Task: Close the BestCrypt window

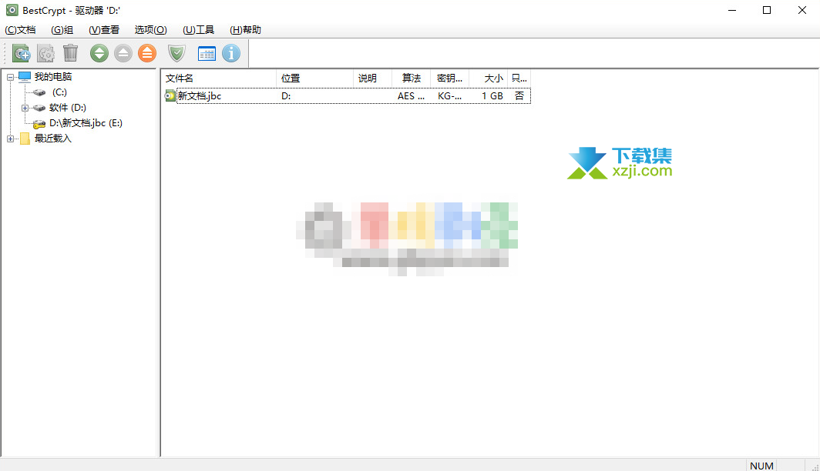Action: coord(802,11)
